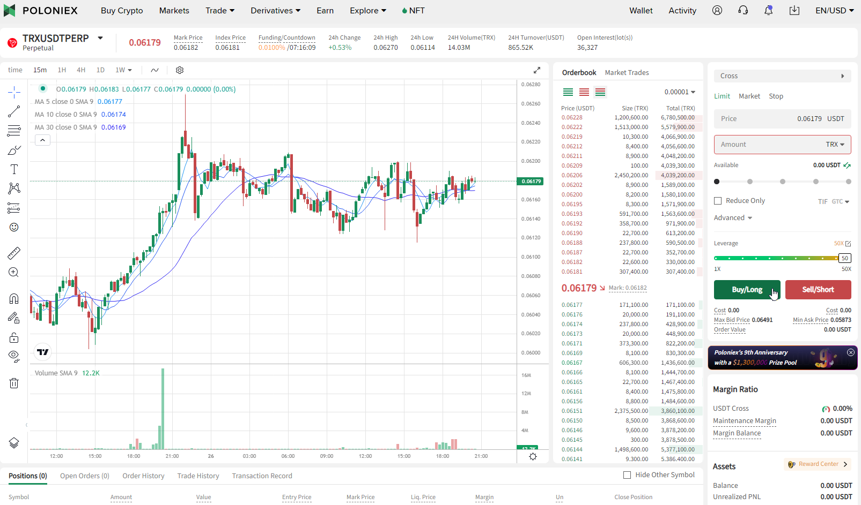This screenshot has width=861, height=505.
Task: Toggle magnet mode on chart
Action: 14,298
